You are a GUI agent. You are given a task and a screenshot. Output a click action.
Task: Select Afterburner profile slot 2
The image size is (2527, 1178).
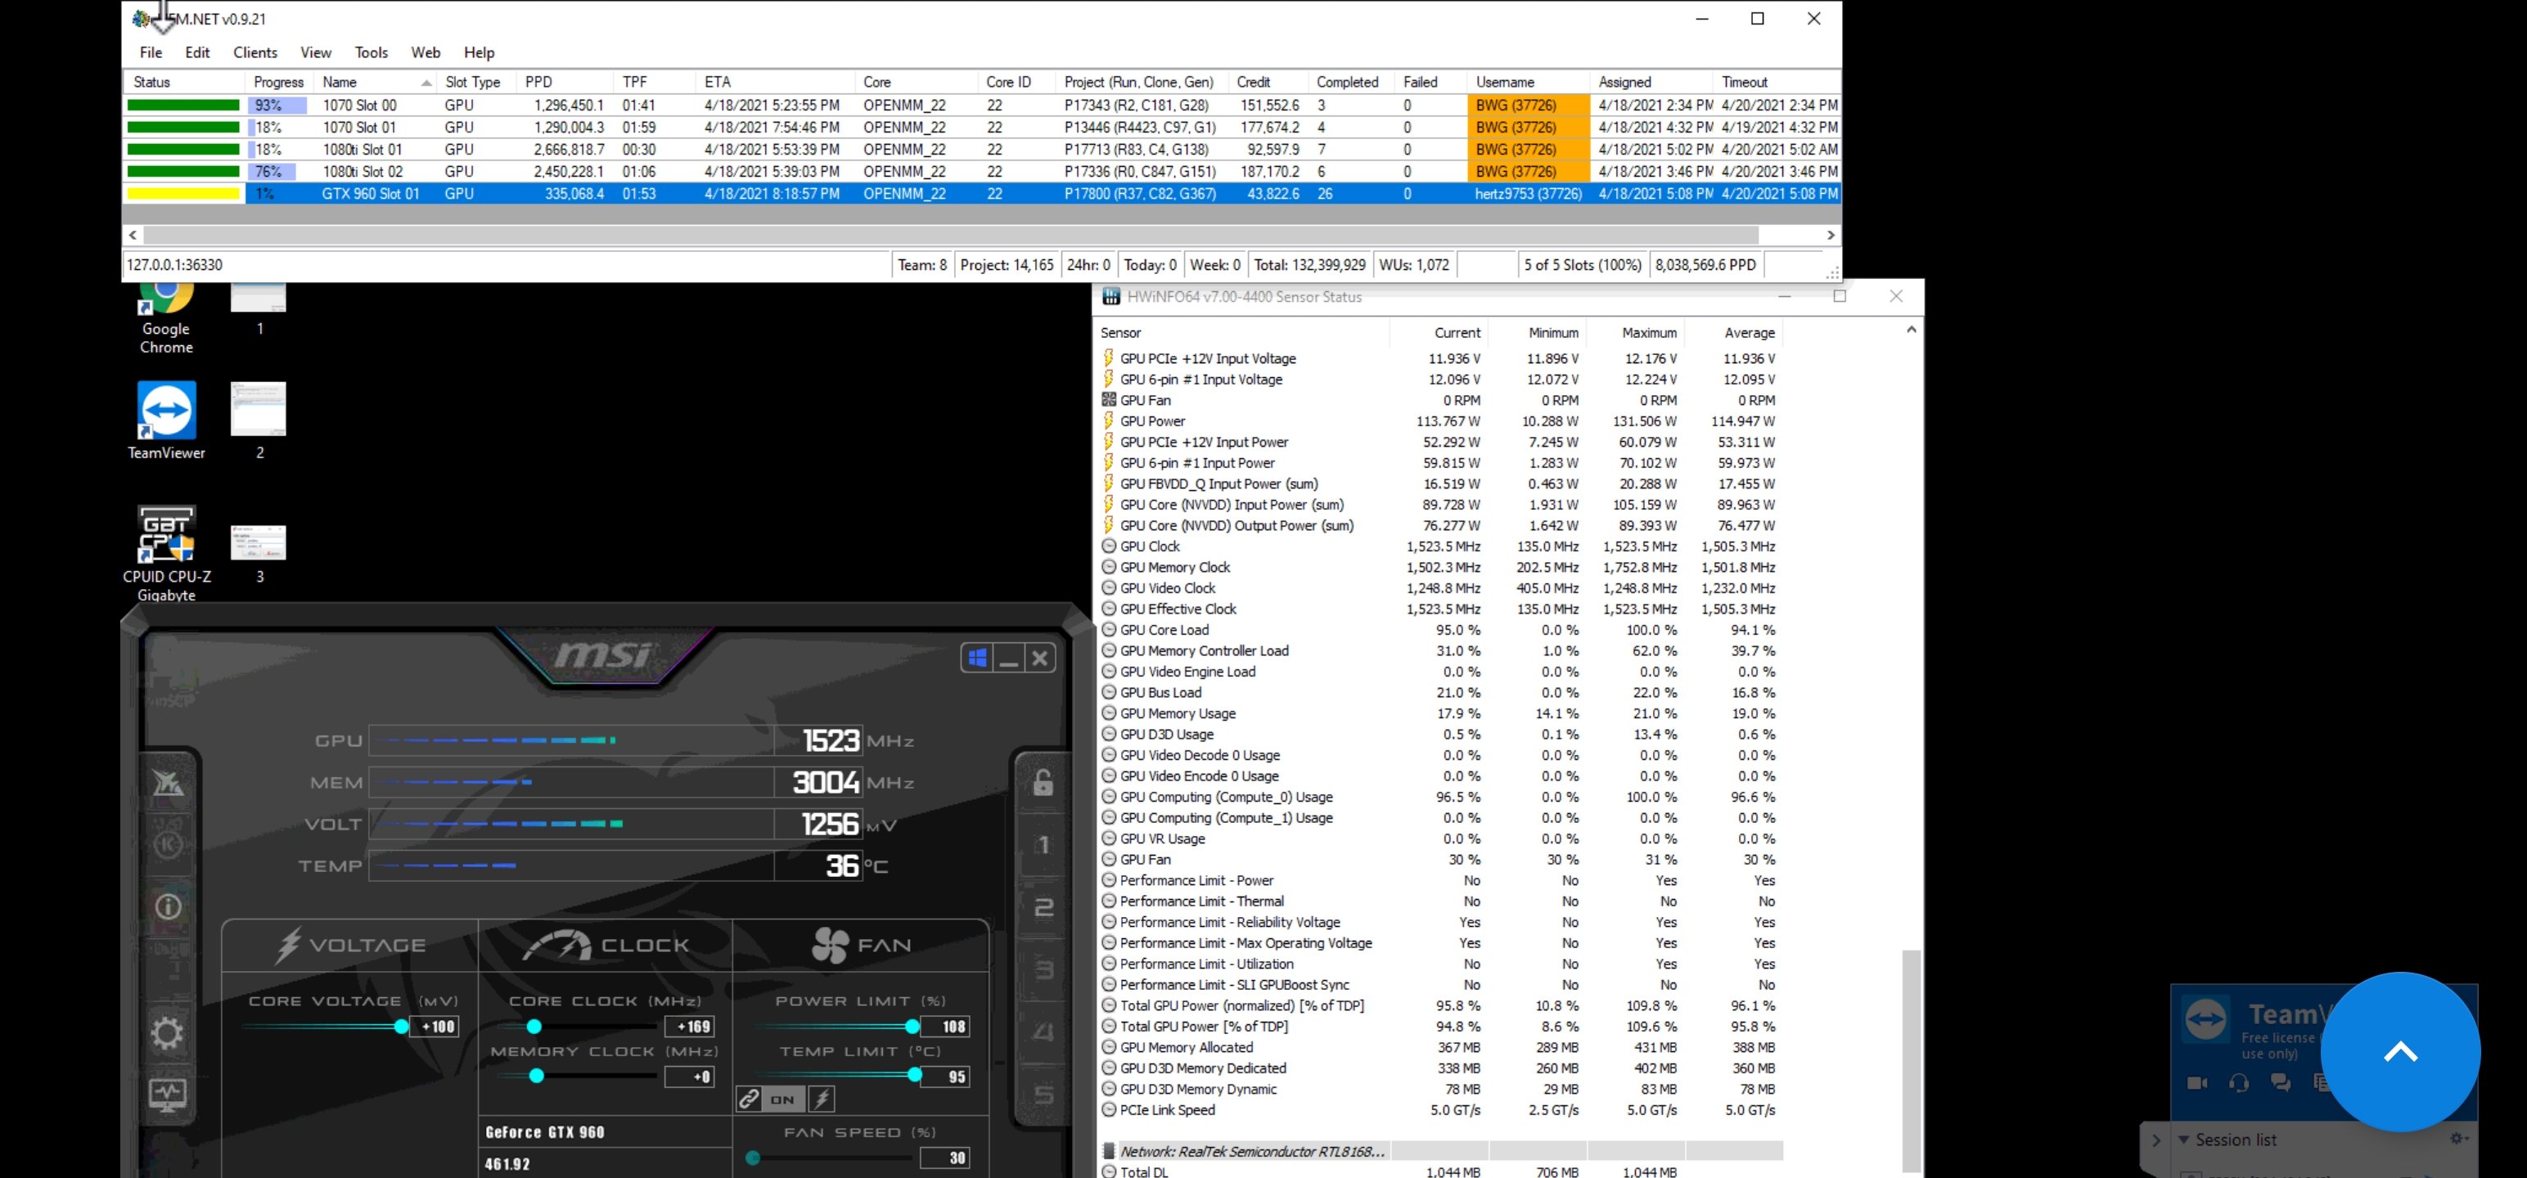click(1043, 907)
